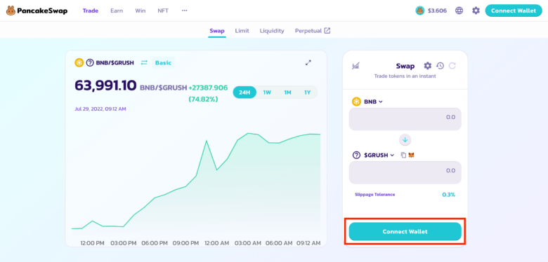This screenshot has width=548, height=262.
Task: Click the BNB amount input field
Action: [x=405, y=119]
